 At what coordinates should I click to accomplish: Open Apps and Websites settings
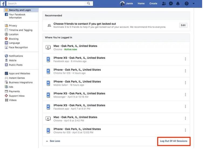click(x=19, y=73)
